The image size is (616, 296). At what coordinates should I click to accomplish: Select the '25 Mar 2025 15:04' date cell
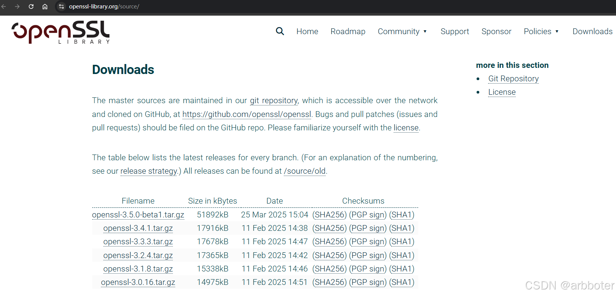(x=275, y=215)
